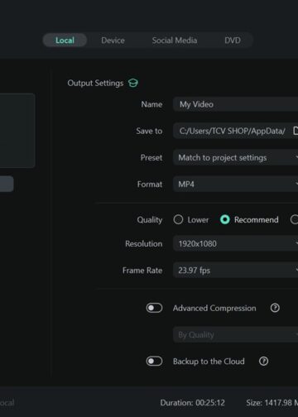The width and height of the screenshot is (298, 417).
Task: Click the Quality label
Action: coord(150,220)
